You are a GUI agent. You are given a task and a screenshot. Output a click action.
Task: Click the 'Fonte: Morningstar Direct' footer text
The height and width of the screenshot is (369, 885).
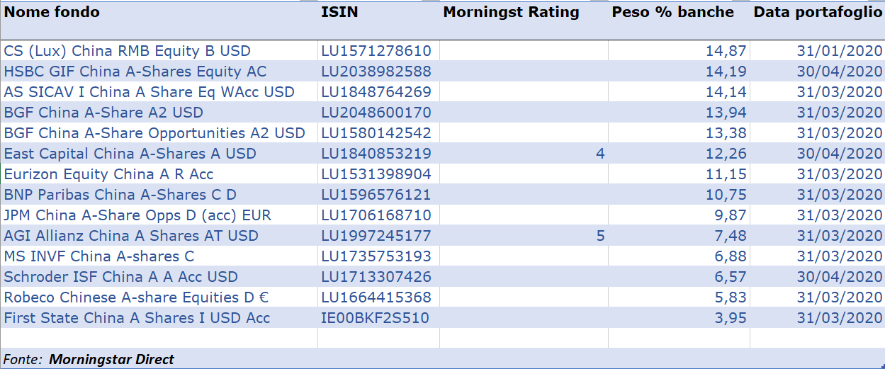click(89, 359)
